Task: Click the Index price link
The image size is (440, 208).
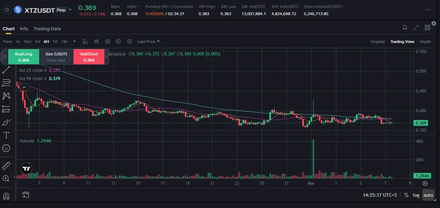Action: 133,7
